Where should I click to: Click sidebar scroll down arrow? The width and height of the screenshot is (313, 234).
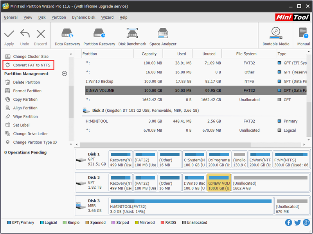pos(71,144)
